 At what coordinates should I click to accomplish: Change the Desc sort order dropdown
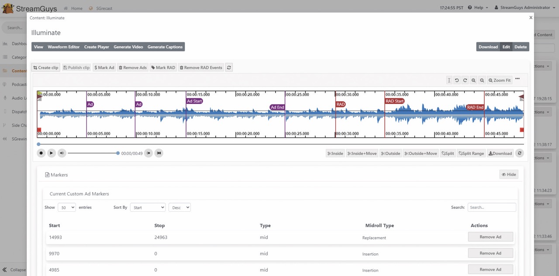179,207
